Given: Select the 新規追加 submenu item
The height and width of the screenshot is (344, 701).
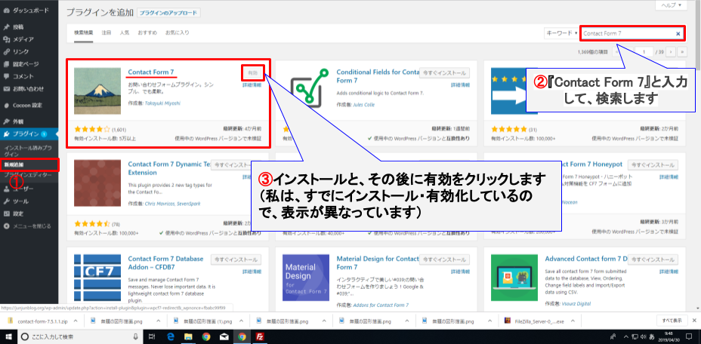Looking at the screenshot, I should 13,165.
